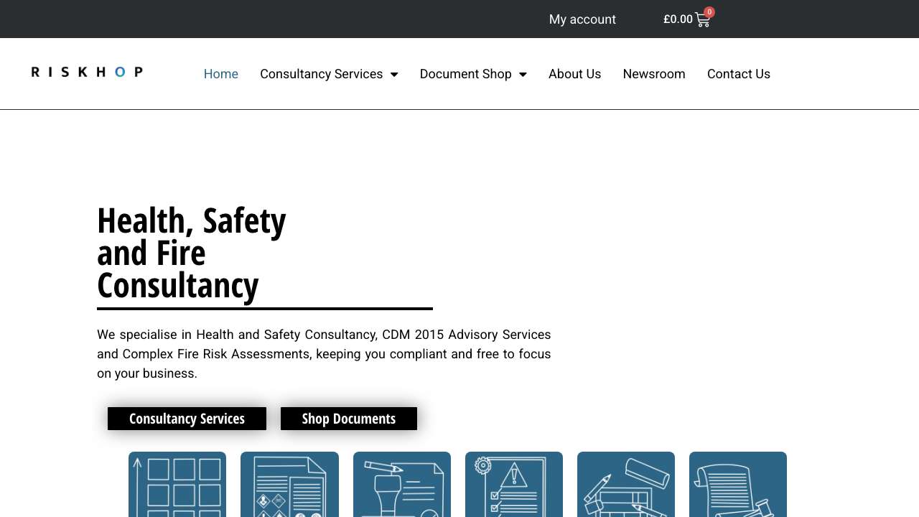Click the Consultancy Services hero button
Screen dimensions: 919x517
[x=187, y=419]
